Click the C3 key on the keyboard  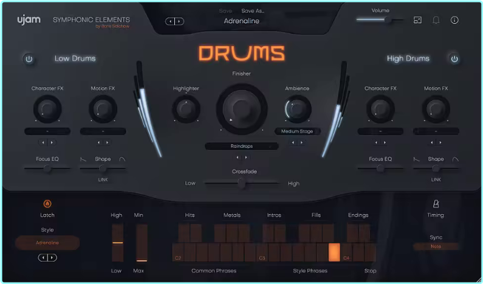pyautogui.click(x=262, y=252)
